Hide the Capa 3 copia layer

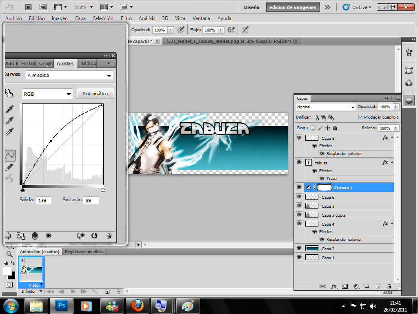coord(299,215)
